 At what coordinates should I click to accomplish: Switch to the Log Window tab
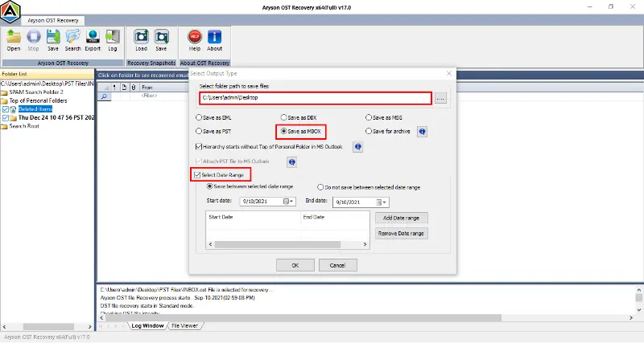[x=147, y=326]
